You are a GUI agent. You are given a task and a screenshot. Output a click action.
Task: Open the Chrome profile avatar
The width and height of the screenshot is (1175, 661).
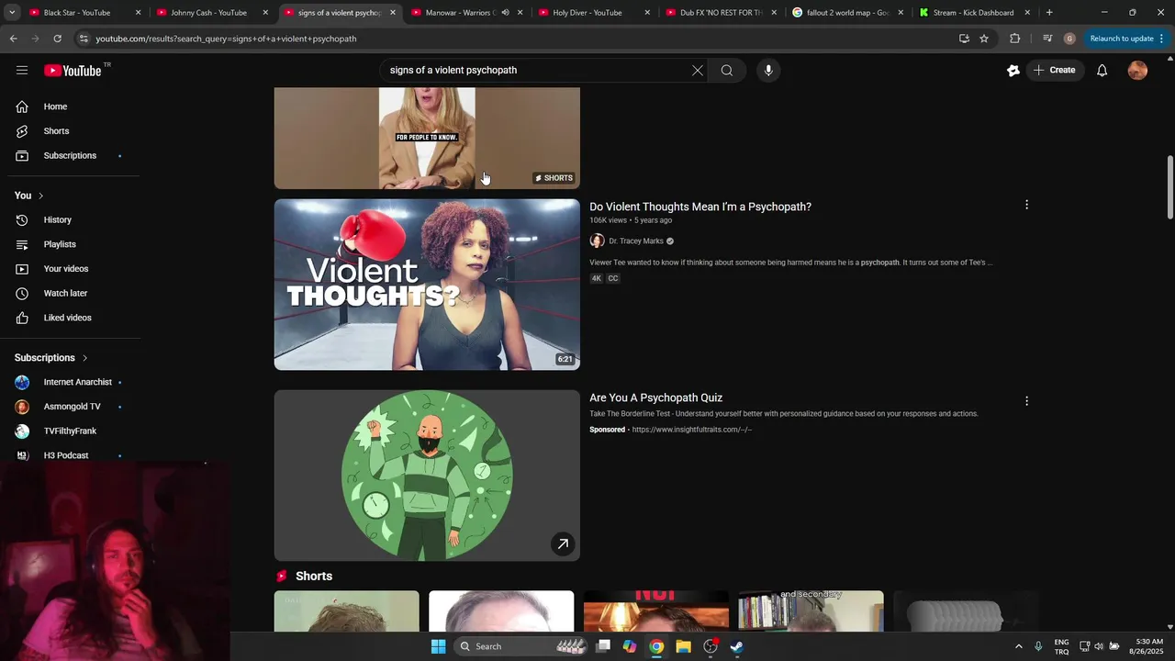click(1069, 39)
